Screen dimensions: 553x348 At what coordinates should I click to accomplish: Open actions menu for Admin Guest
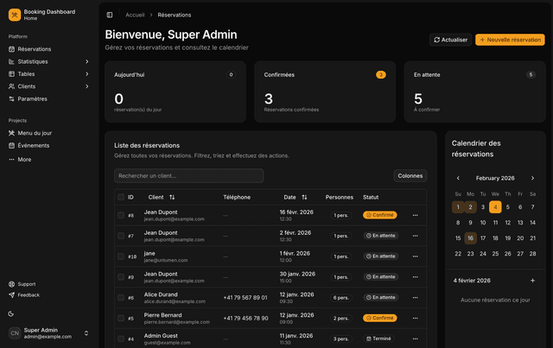tap(415, 339)
